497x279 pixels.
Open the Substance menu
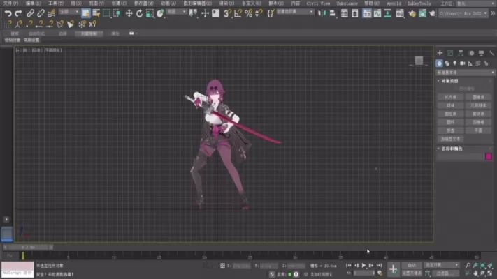point(347,3)
